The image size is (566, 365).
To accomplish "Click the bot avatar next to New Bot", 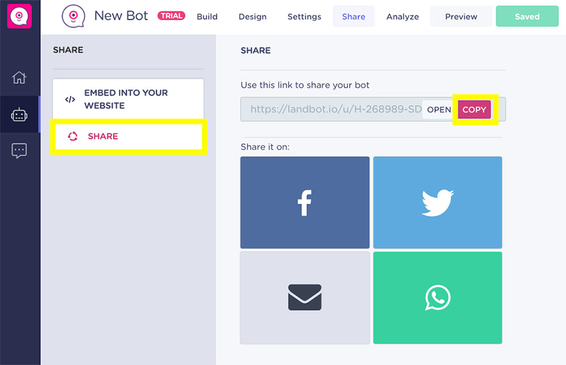I will tap(74, 16).
